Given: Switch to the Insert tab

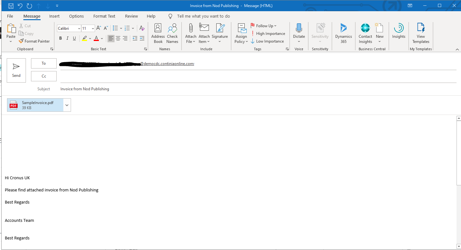Looking at the screenshot, I should 54,16.
